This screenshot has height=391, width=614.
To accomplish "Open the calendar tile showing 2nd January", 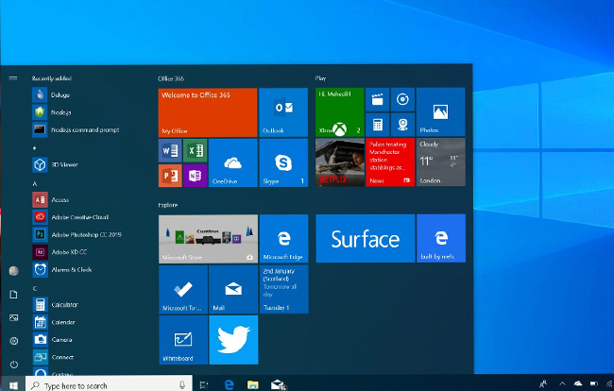I will (x=283, y=289).
